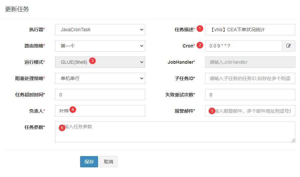Click the 保存 button
The height and width of the screenshot is (177, 300).
89,162
